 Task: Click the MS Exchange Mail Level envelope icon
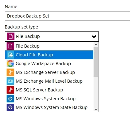coord(10,81)
